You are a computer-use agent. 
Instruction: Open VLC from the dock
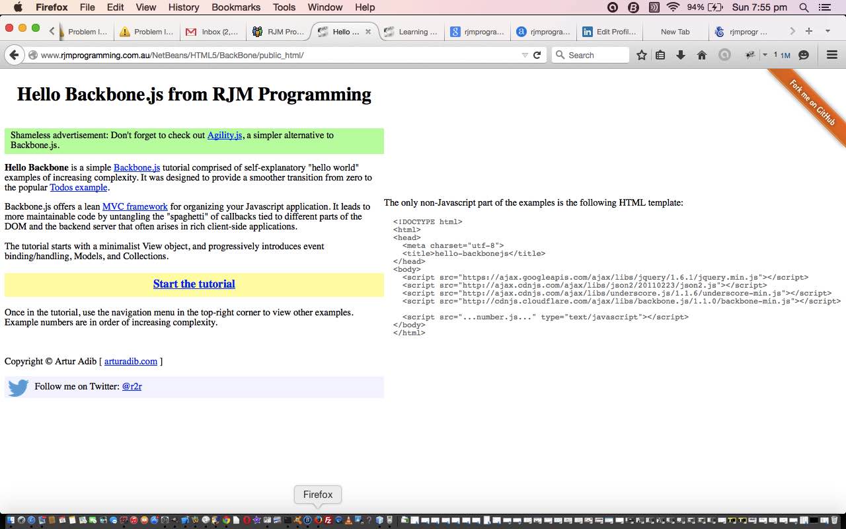(348, 520)
